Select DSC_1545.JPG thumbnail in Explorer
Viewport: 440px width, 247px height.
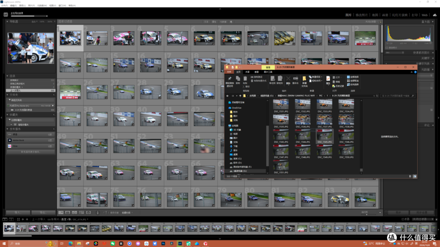pos(324,136)
